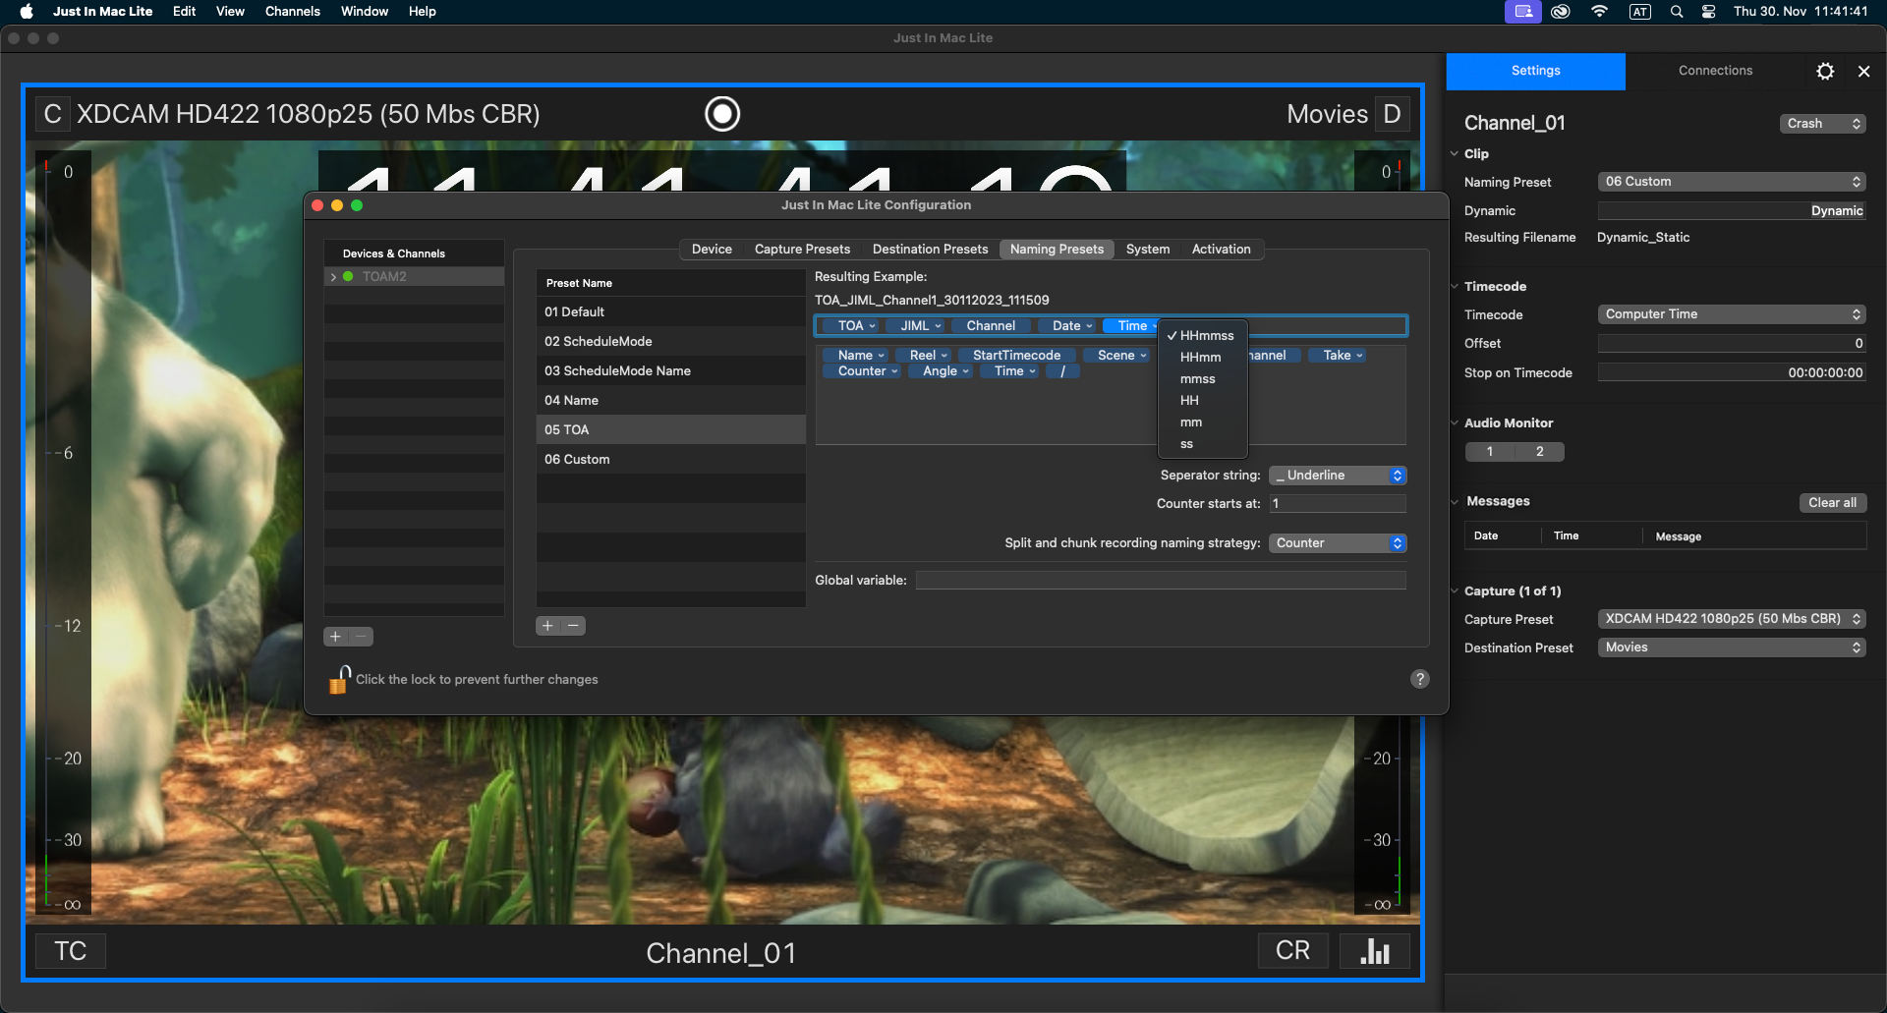Switch to the System tab

pyautogui.click(x=1148, y=250)
